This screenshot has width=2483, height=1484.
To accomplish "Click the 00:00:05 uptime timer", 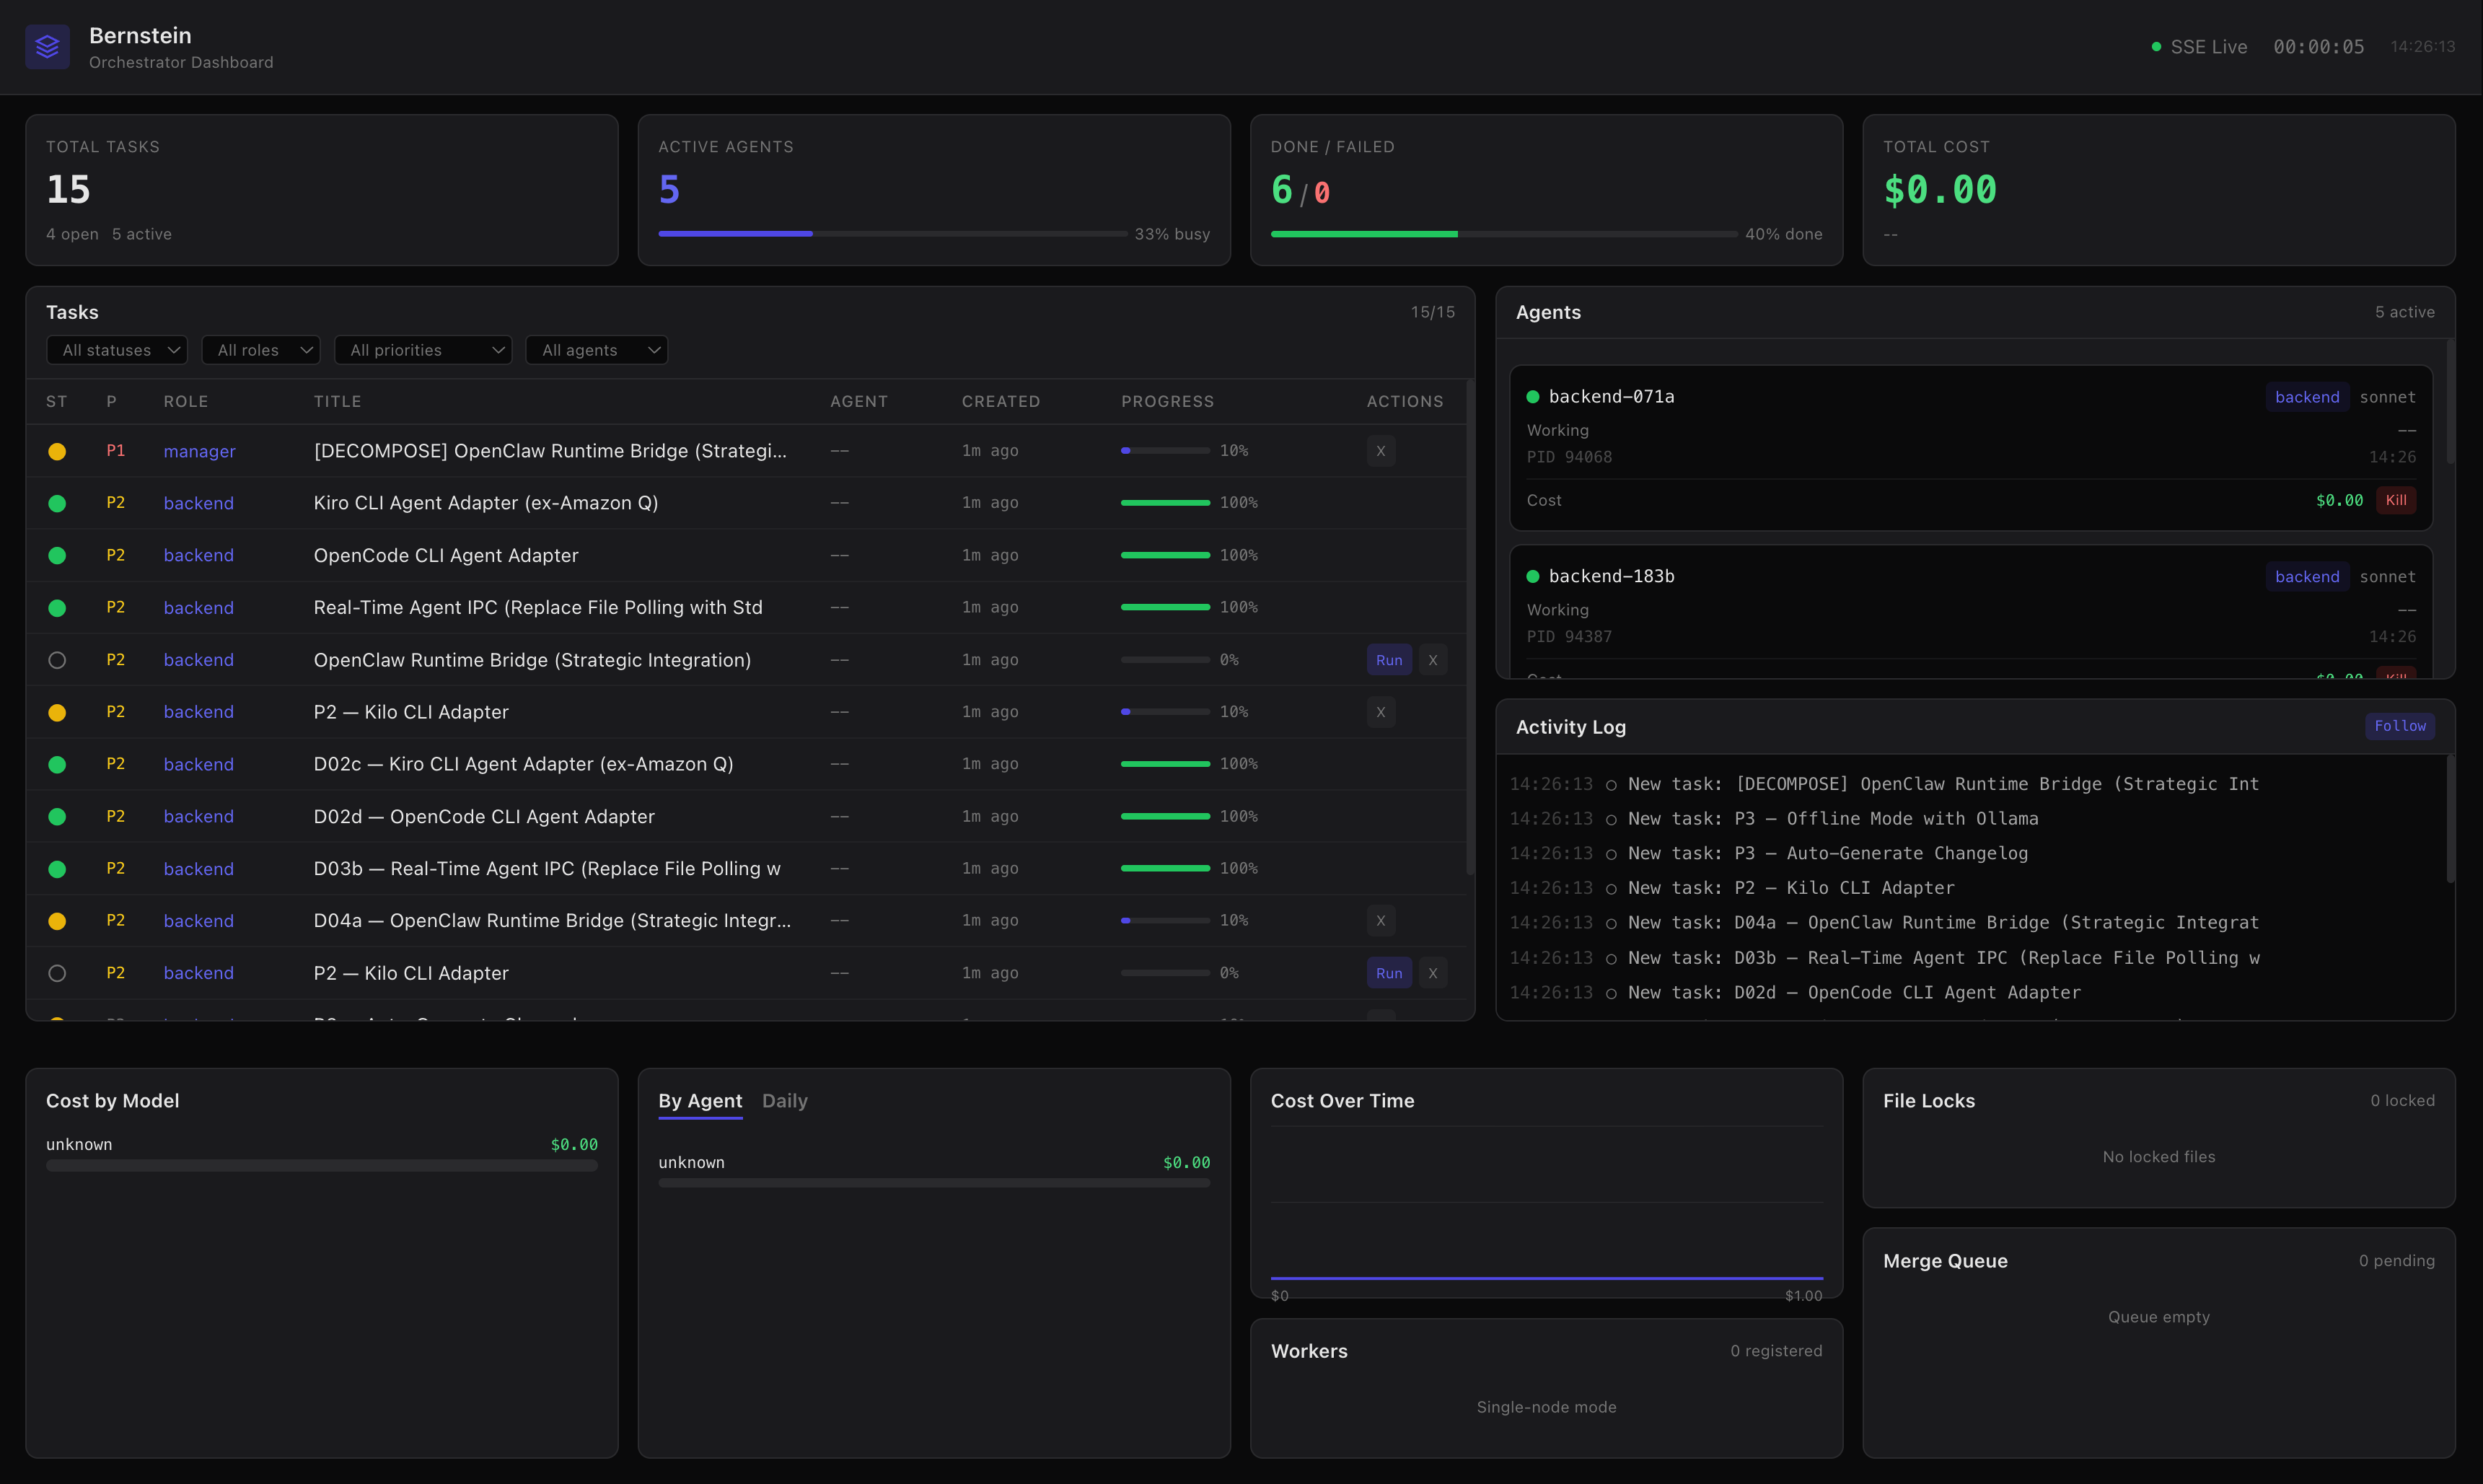I will click(2318, 47).
